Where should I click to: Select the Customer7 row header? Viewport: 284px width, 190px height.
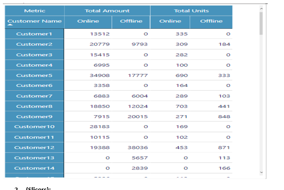click(35, 96)
